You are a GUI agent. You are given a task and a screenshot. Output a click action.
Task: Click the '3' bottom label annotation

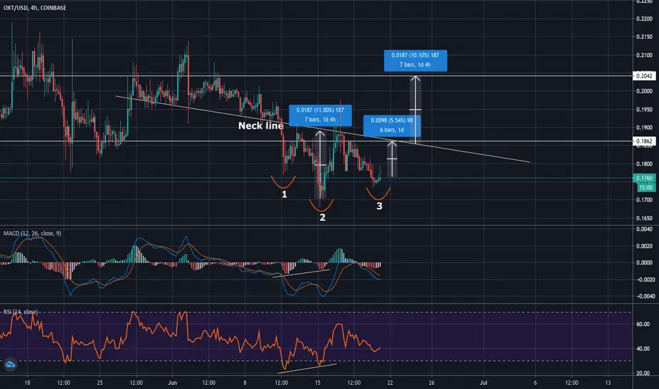[x=379, y=206]
